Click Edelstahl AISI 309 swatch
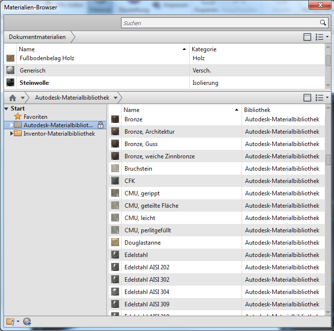Screen dimensions: 334x331 coord(115,304)
